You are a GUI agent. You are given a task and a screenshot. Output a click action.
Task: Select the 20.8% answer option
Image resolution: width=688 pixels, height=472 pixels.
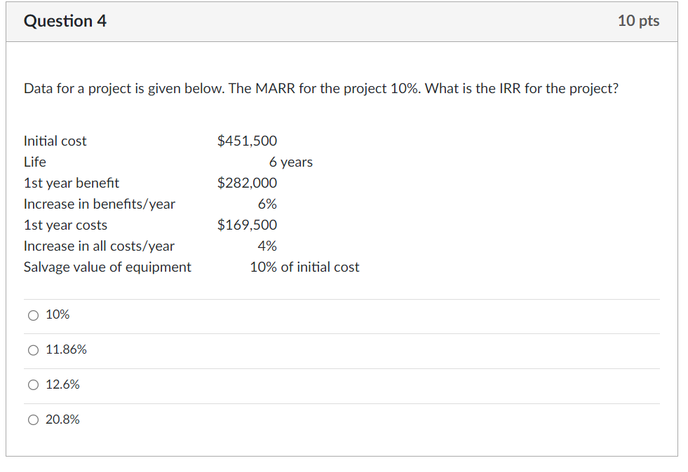[62, 419]
